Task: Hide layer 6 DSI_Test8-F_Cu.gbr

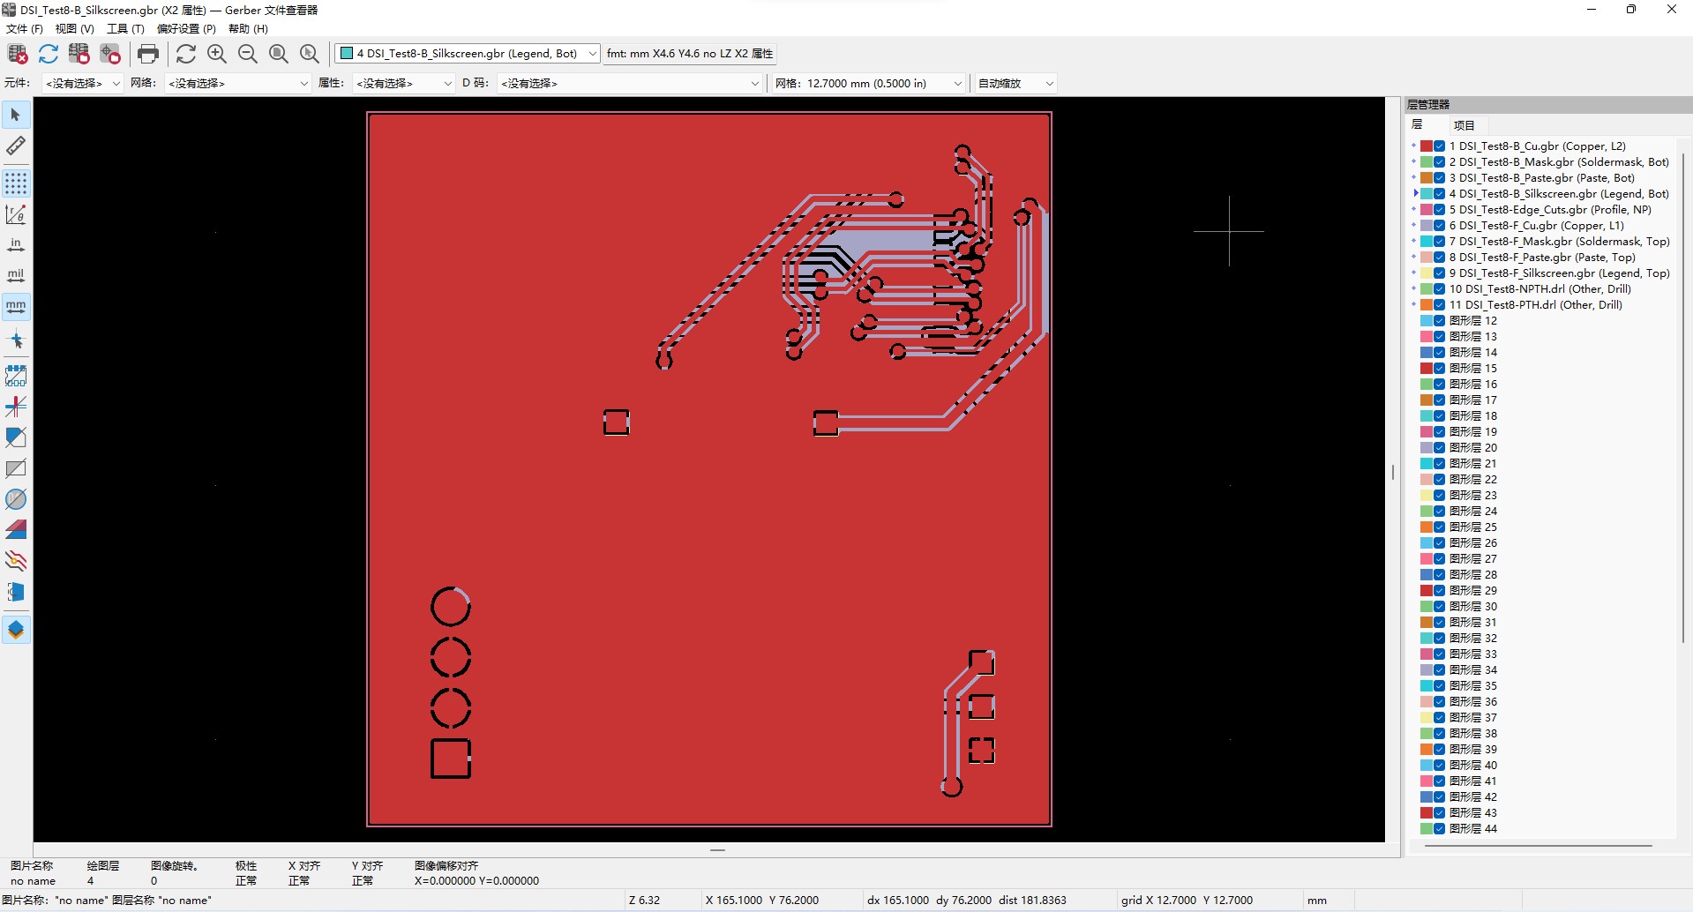Action: click(x=1439, y=226)
